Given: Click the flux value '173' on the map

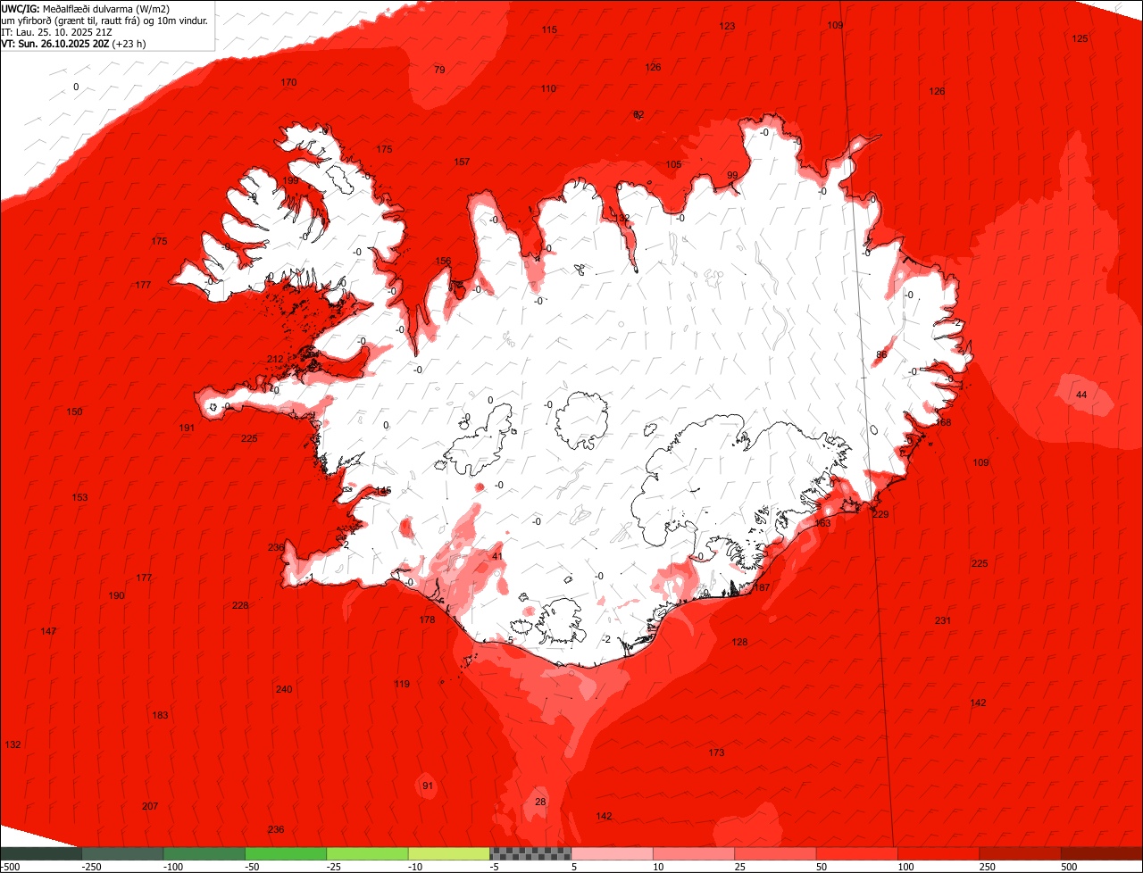Looking at the screenshot, I should pos(716,752).
